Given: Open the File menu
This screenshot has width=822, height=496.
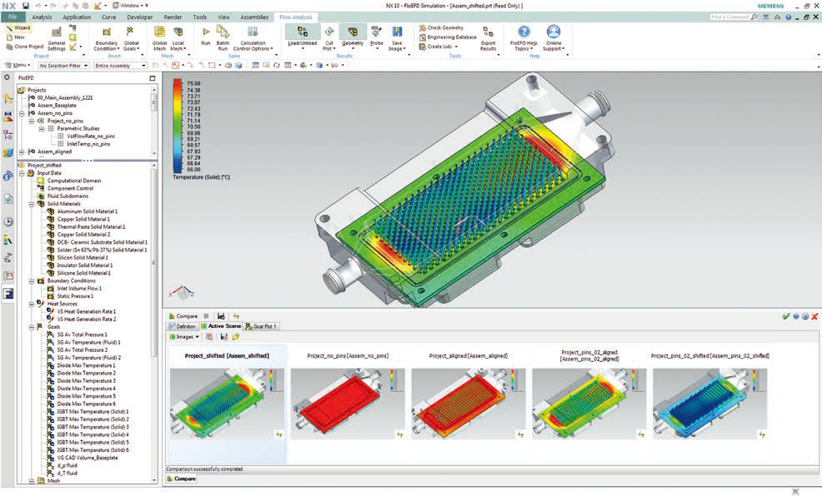Looking at the screenshot, I should (13, 17).
